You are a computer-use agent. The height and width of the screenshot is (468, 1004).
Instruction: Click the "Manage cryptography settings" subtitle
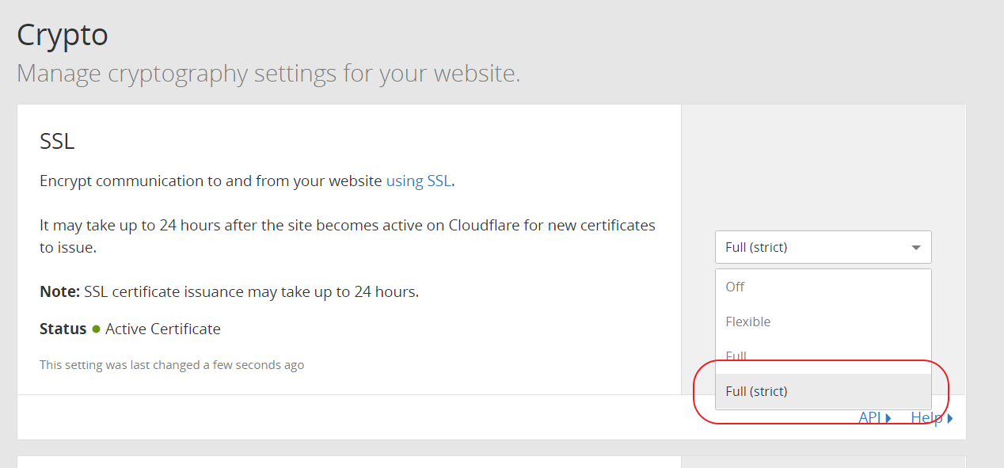pyautogui.click(x=268, y=74)
